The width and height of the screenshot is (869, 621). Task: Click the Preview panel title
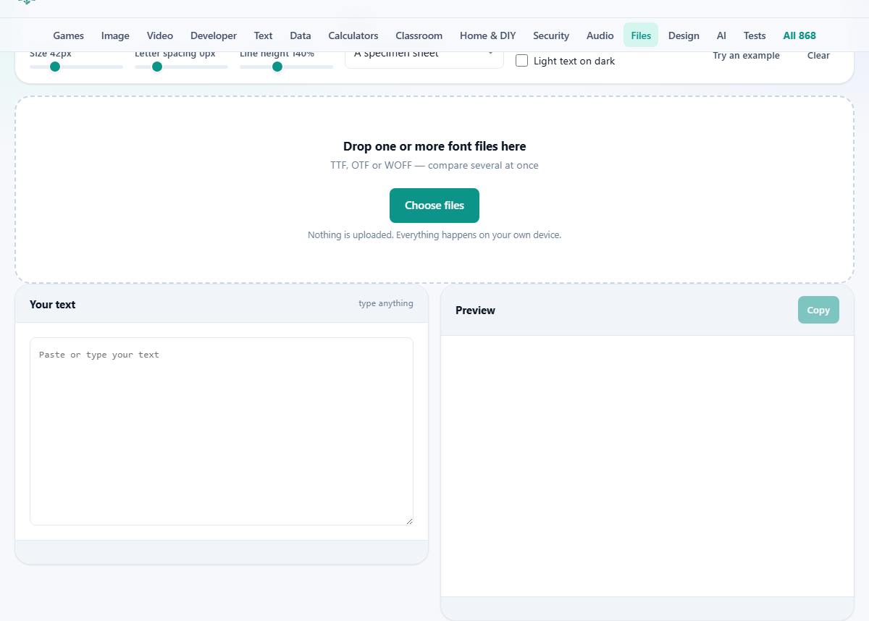pos(475,310)
